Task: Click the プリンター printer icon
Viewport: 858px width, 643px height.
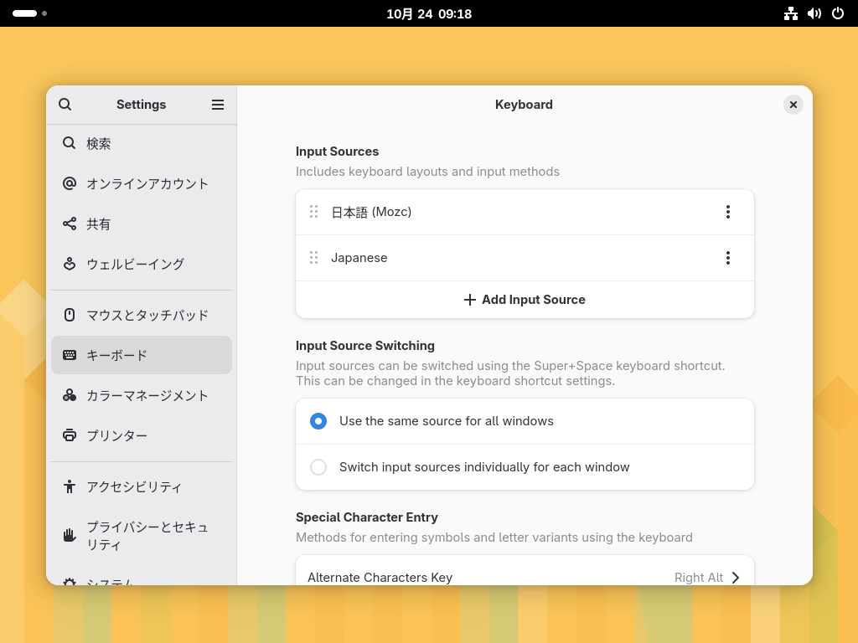Action: 70,435
